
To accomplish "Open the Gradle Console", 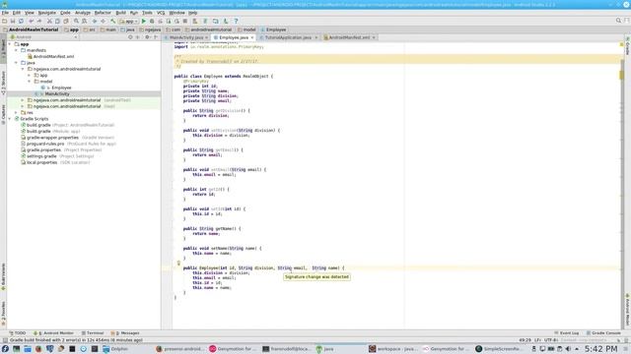I will (x=603, y=333).
